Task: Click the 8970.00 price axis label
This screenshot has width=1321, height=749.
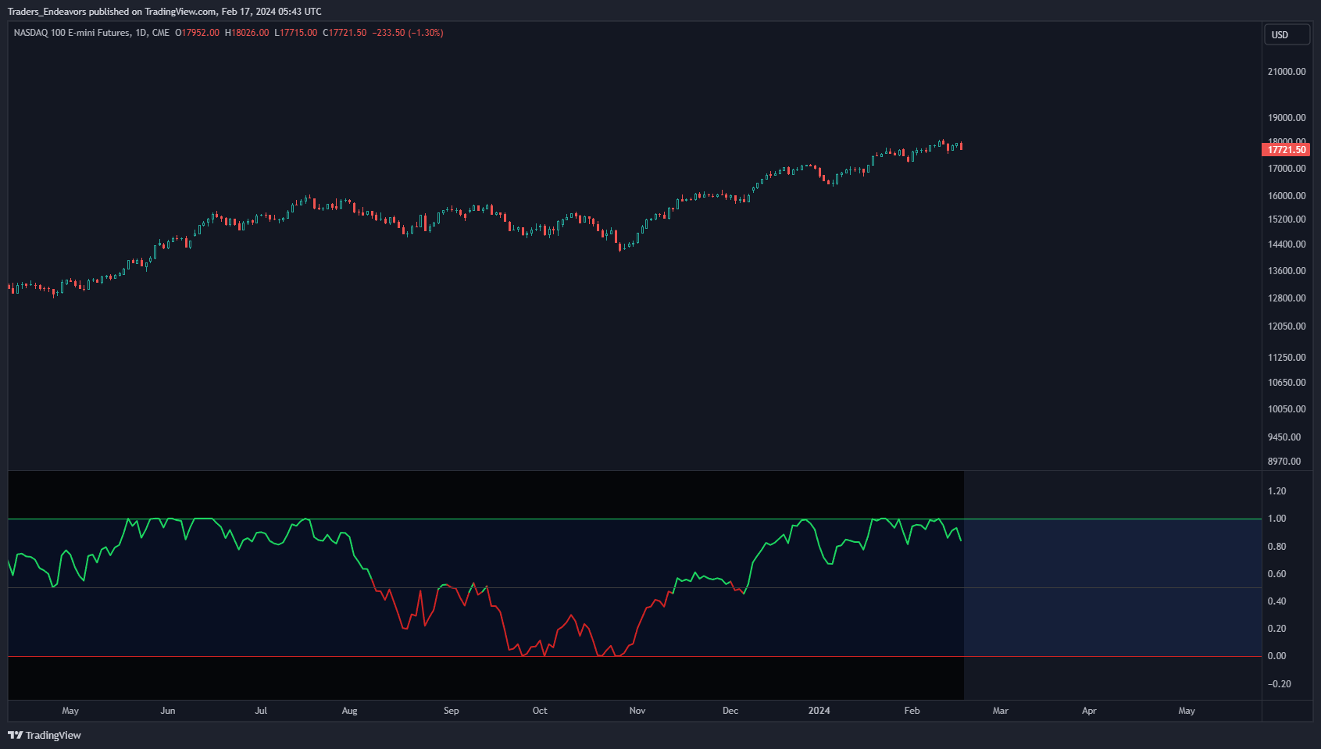Action: pyautogui.click(x=1284, y=462)
